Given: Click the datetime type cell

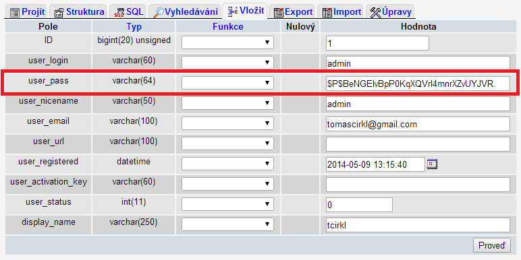Looking at the screenshot, I should tap(134, 162).
